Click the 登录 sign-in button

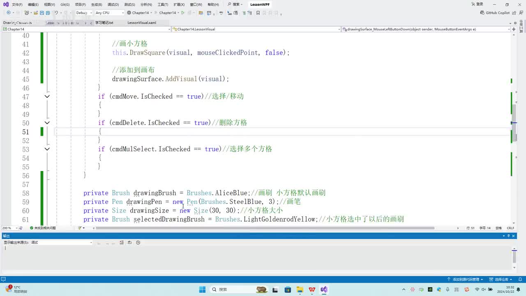[x=477, y=5]
